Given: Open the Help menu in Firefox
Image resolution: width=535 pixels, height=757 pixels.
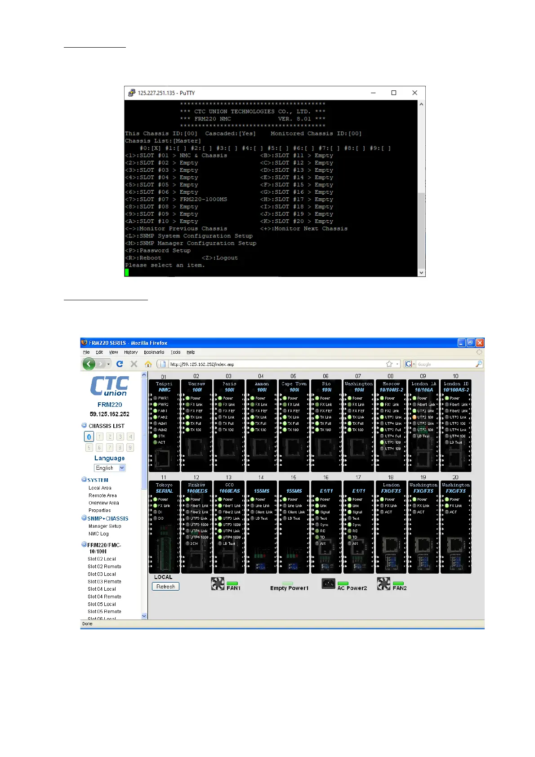Looking at the screenshot, I should tap(191, 352).
